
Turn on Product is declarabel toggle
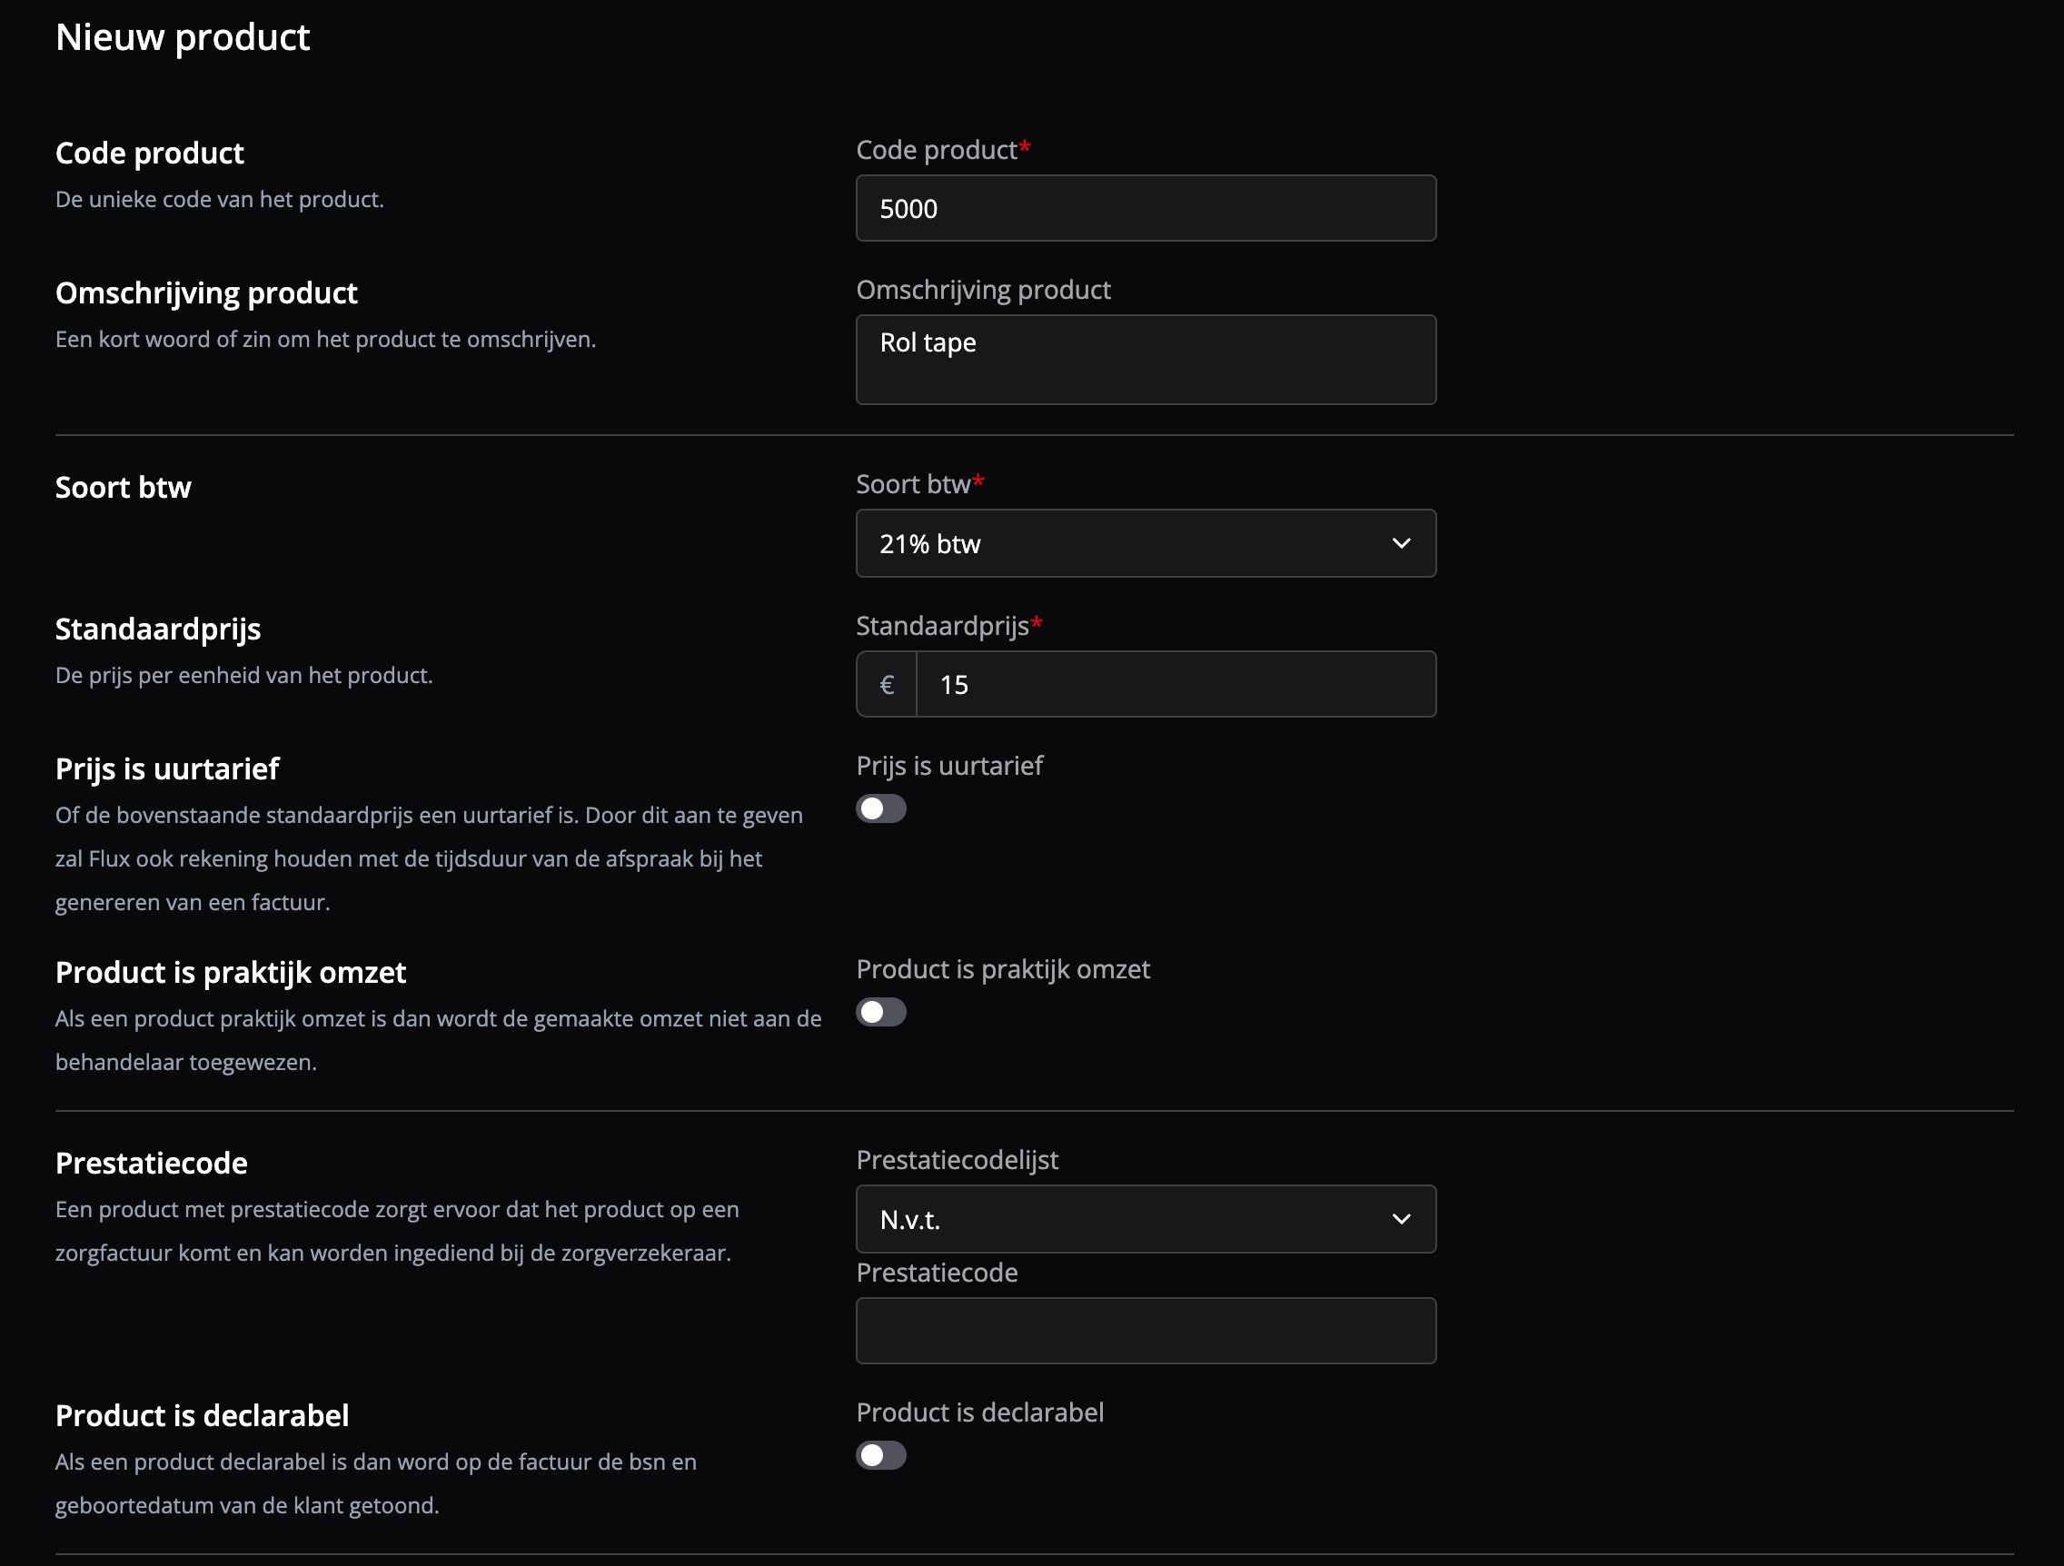881,1455
